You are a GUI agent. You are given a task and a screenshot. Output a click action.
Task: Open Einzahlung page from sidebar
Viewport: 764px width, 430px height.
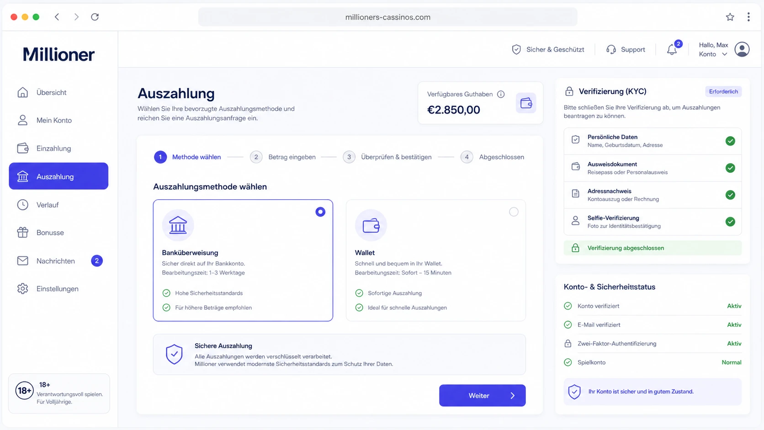coord(58,148)
